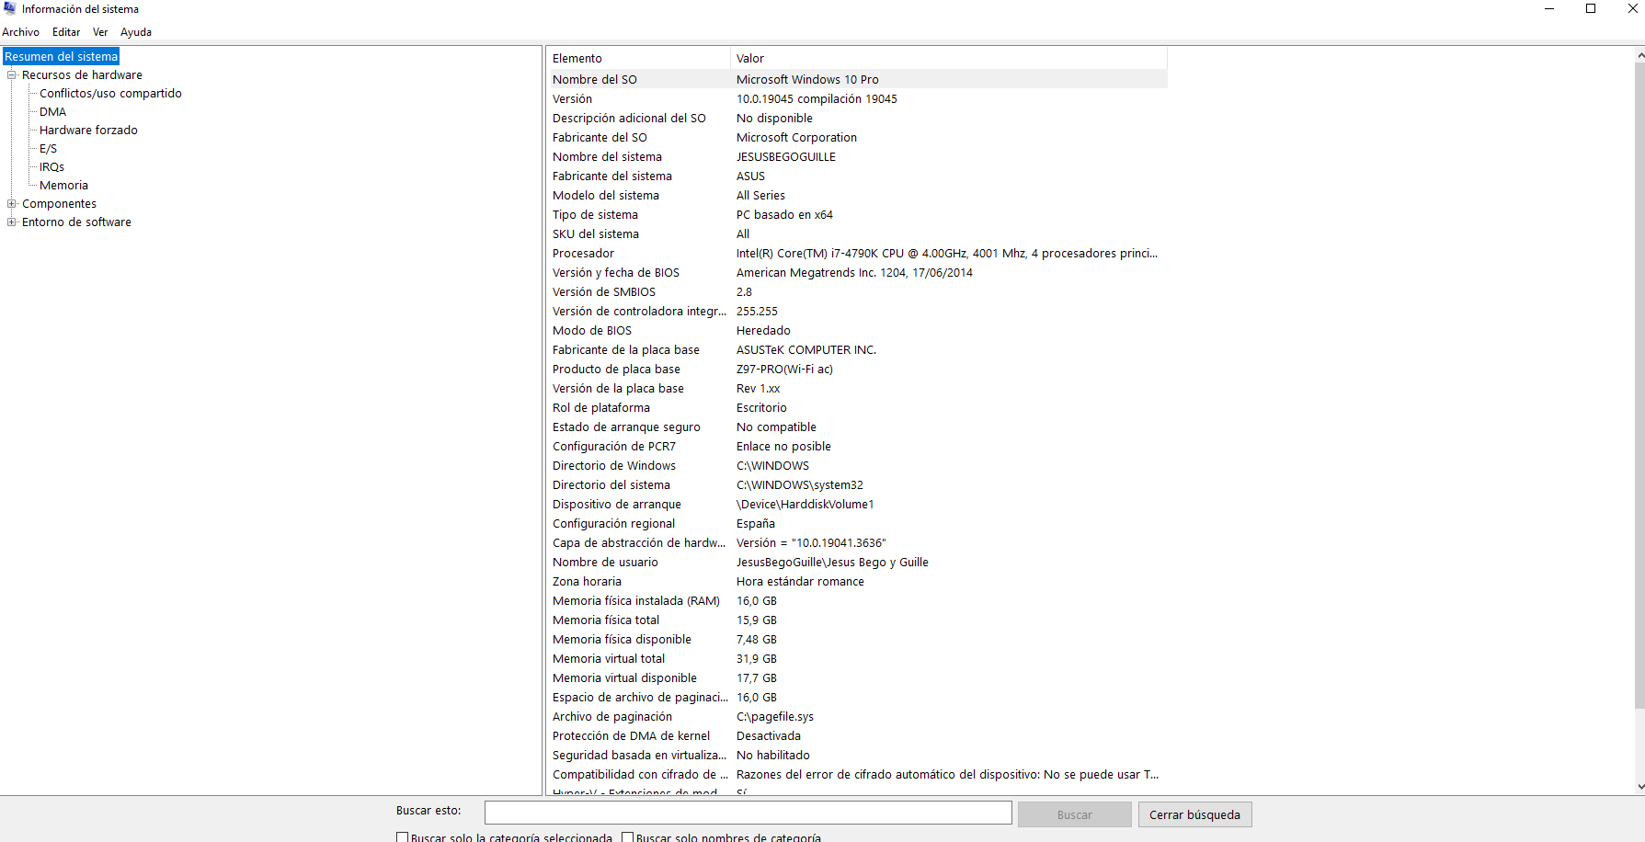Select Nombre de usuario row

857,563
